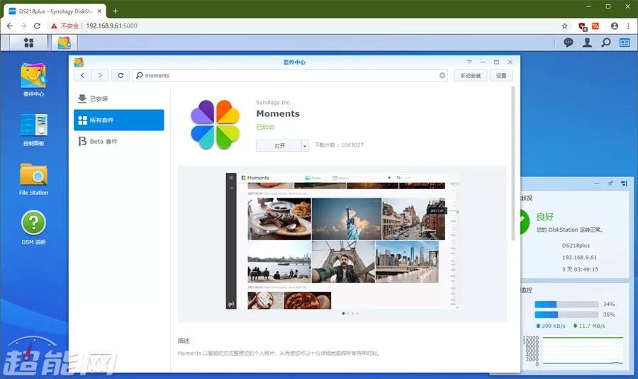
Task: Click uptime 3 天 03:49:15
Action: coord(580,269)
